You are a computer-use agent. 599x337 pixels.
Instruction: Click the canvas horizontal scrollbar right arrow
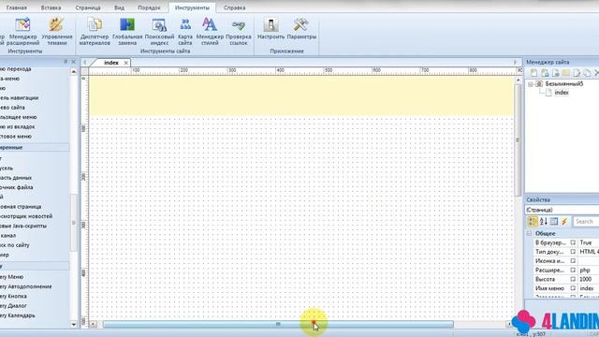point(509,324)
